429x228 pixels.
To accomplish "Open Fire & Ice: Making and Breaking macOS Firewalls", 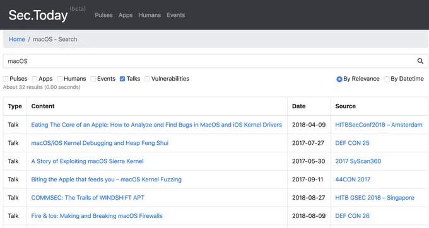I will click(x=97, y=216).
